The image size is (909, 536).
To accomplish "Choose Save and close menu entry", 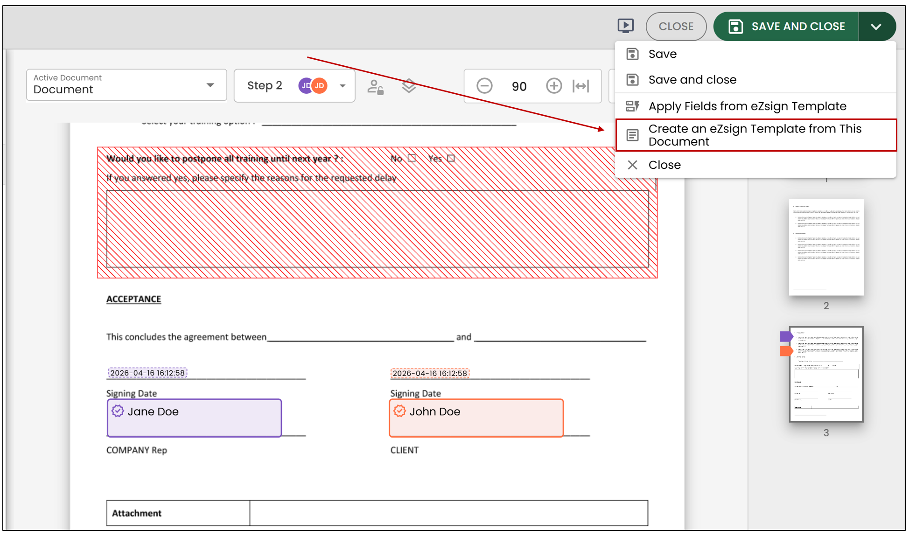I will coord(756,80).
